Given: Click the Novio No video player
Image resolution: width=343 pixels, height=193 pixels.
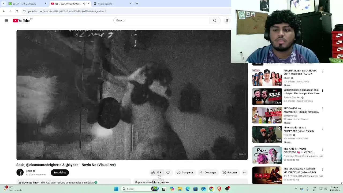Looking at the screenshot, I should [x=132, y=95].
